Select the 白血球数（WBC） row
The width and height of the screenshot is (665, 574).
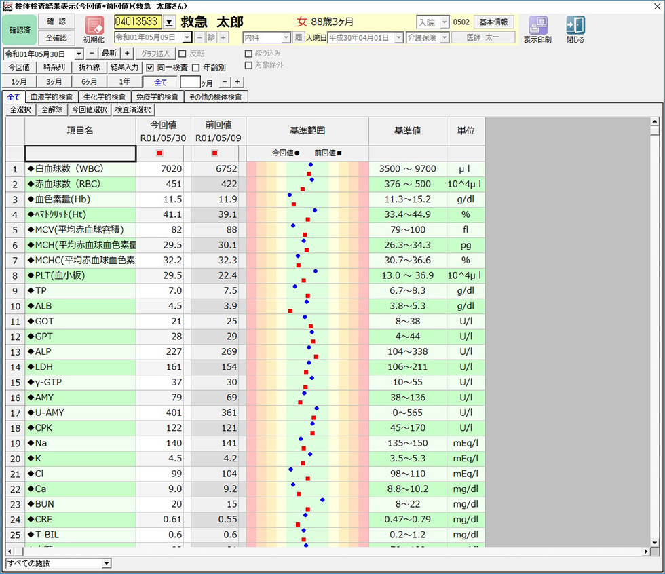coord(245,169)
